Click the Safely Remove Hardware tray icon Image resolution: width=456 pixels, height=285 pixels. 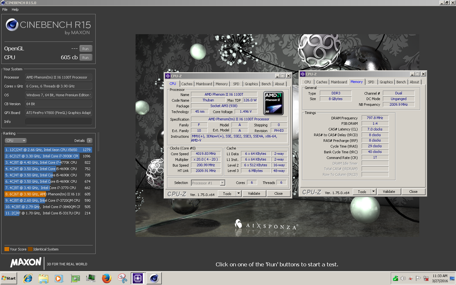click(x=396, y=278)
